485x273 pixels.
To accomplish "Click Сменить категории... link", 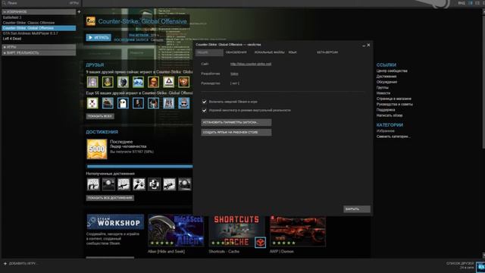I will tap(393, 136).
